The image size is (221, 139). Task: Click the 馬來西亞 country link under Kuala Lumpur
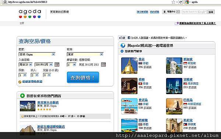(193, 84)
